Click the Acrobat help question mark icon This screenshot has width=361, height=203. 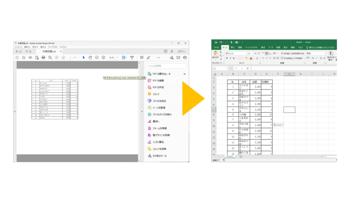[x=165, y=52]
